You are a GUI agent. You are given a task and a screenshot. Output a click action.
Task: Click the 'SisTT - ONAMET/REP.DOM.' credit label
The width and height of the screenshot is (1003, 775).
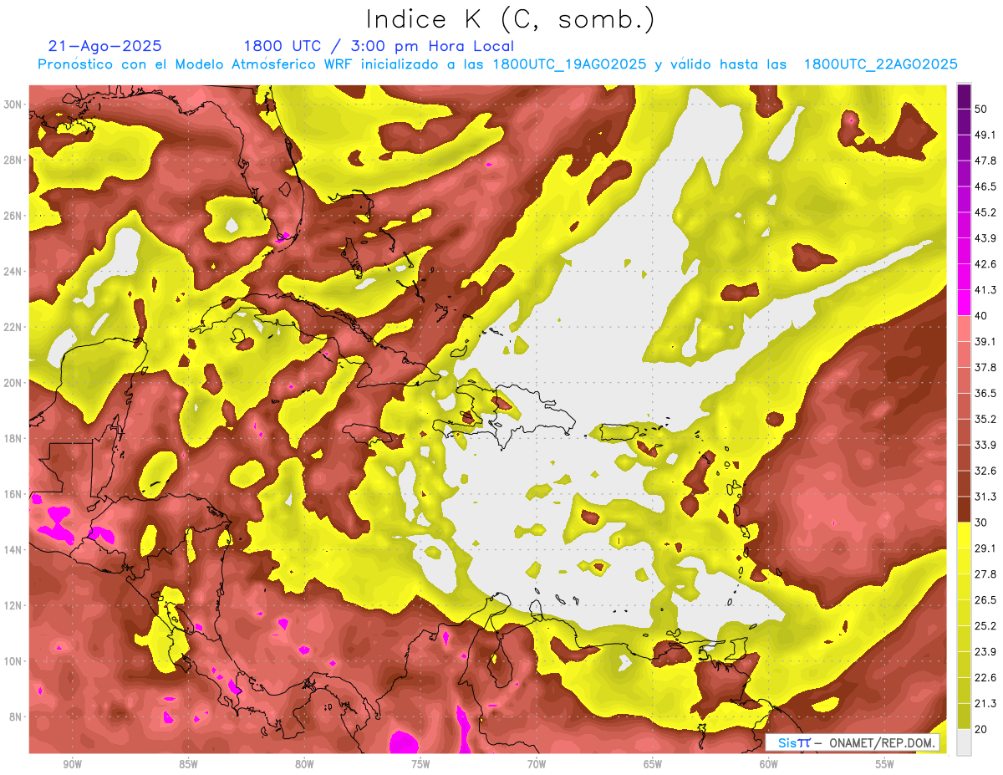click(x=853, y=742)
